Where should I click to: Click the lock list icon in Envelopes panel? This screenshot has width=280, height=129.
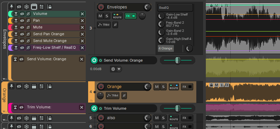49,7
